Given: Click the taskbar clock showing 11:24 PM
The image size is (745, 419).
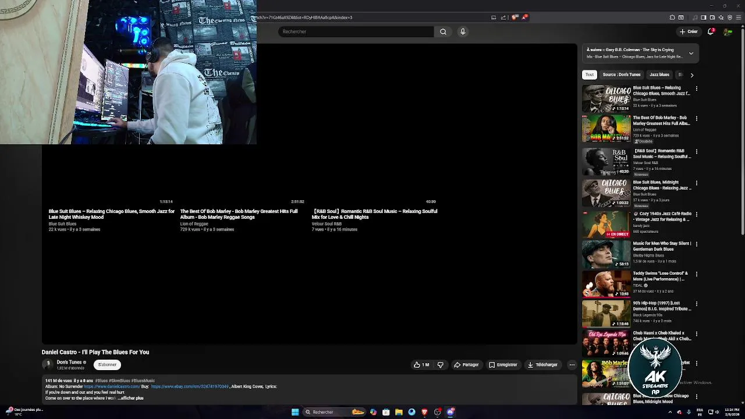Looking at the screenshot, I should click(732, 412).
